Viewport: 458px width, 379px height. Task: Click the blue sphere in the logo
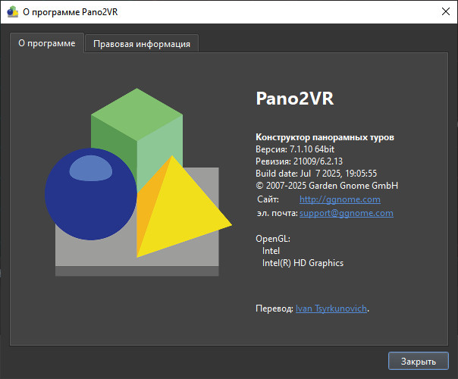tap(89, 194)
